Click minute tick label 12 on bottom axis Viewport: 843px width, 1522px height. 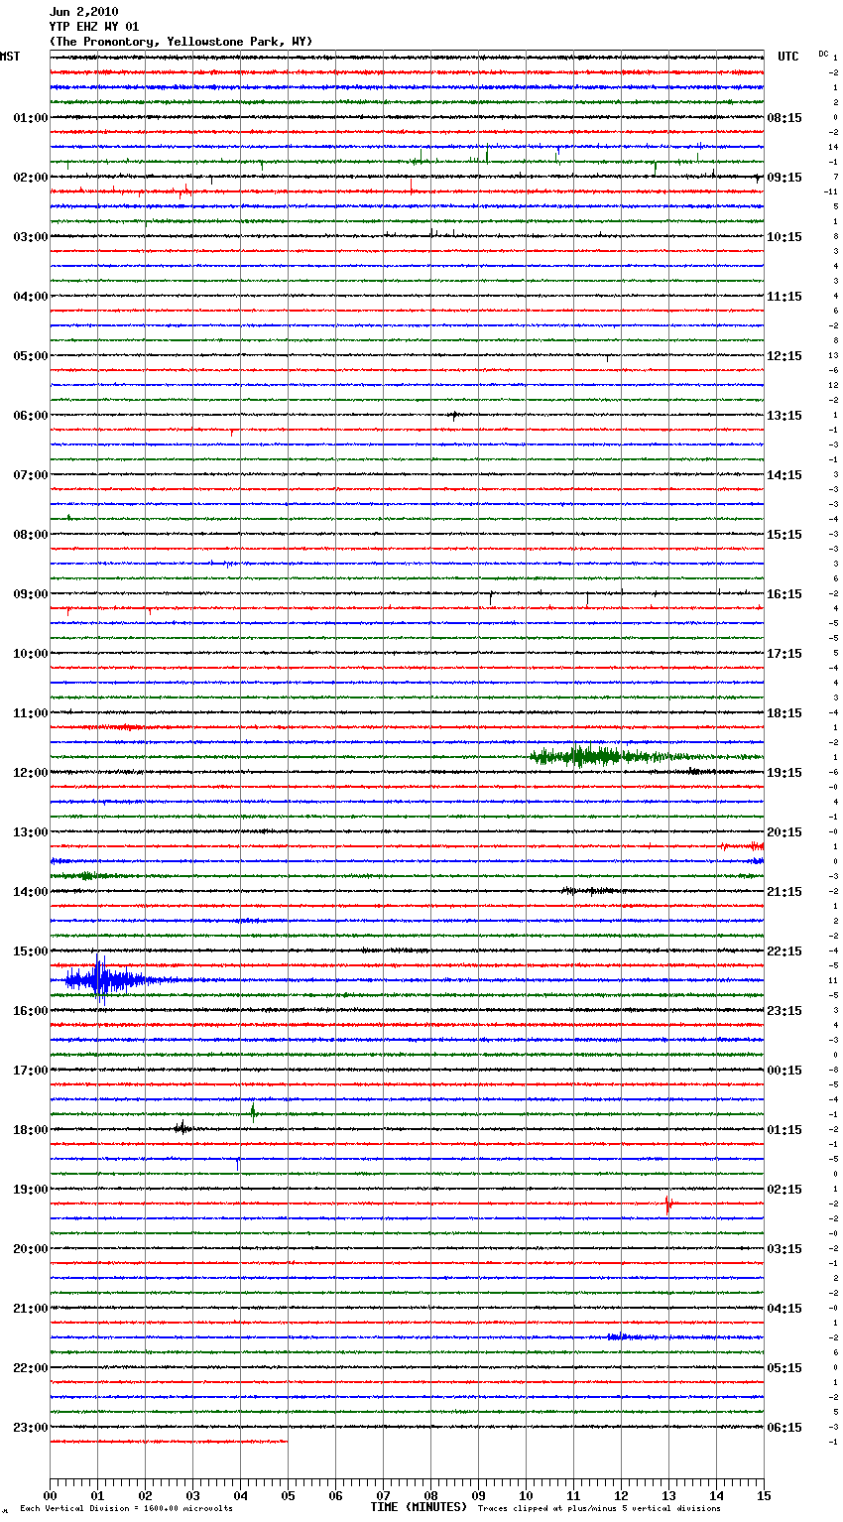click(x=621, y=1495)
